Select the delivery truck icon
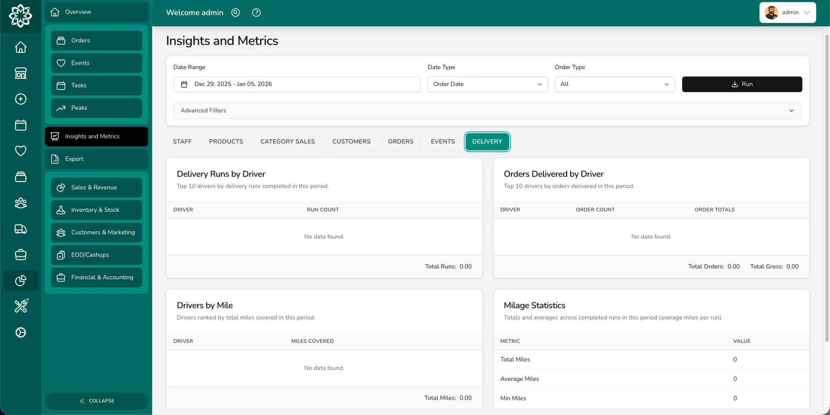This screenshot has height=415, width=830. (20, 229)
